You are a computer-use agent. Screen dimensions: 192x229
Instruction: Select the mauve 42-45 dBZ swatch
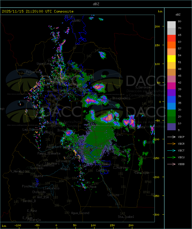pos(171,79)
